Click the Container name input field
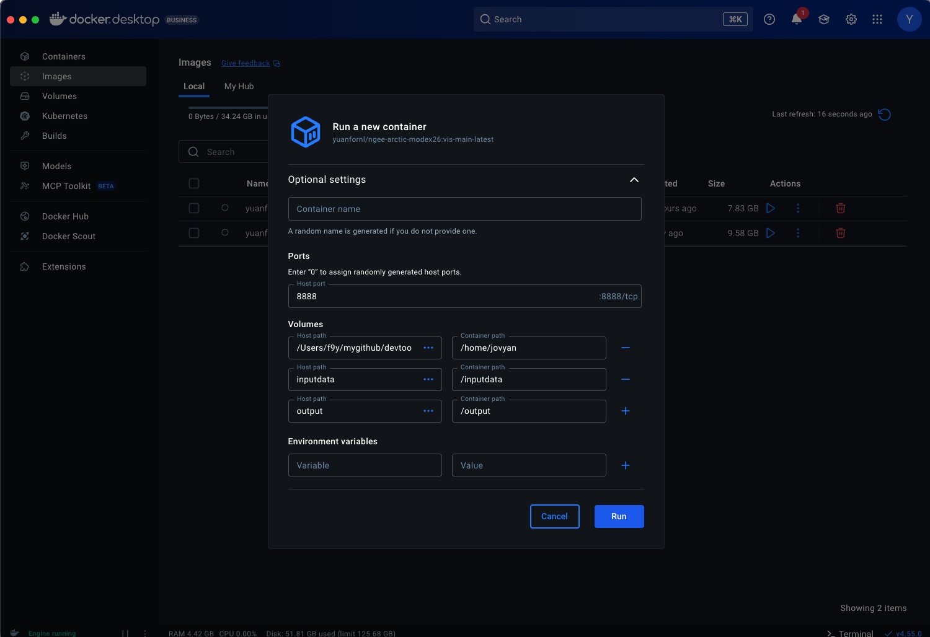Image resolution: width=930 pixels, height=637 pixels. pyautogui.click(x=464, y=209)
